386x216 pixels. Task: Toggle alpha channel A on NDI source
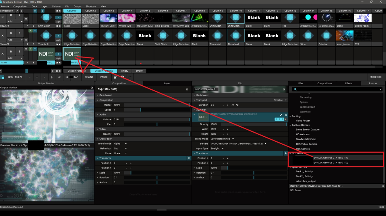pos(286,119)
